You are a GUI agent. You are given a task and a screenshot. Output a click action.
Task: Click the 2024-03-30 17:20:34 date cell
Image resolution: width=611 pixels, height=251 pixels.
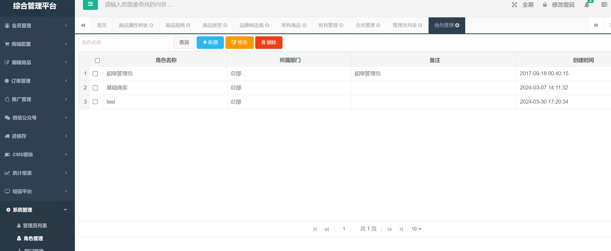[544, 102]
